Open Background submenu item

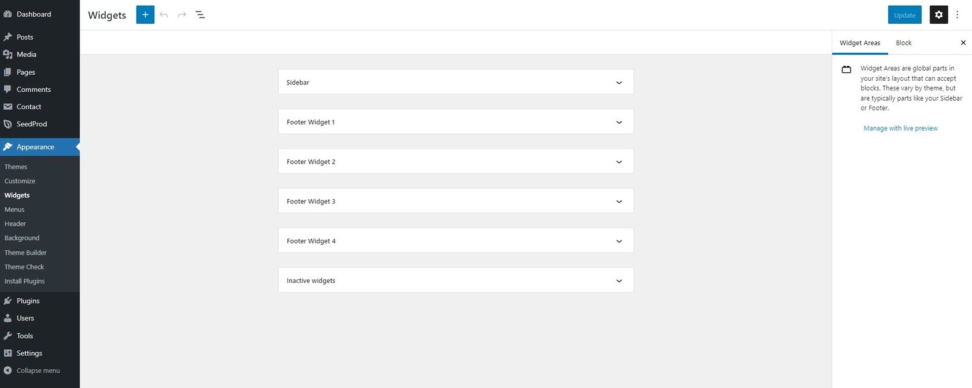pyautogui.click(x=22, y=238)
